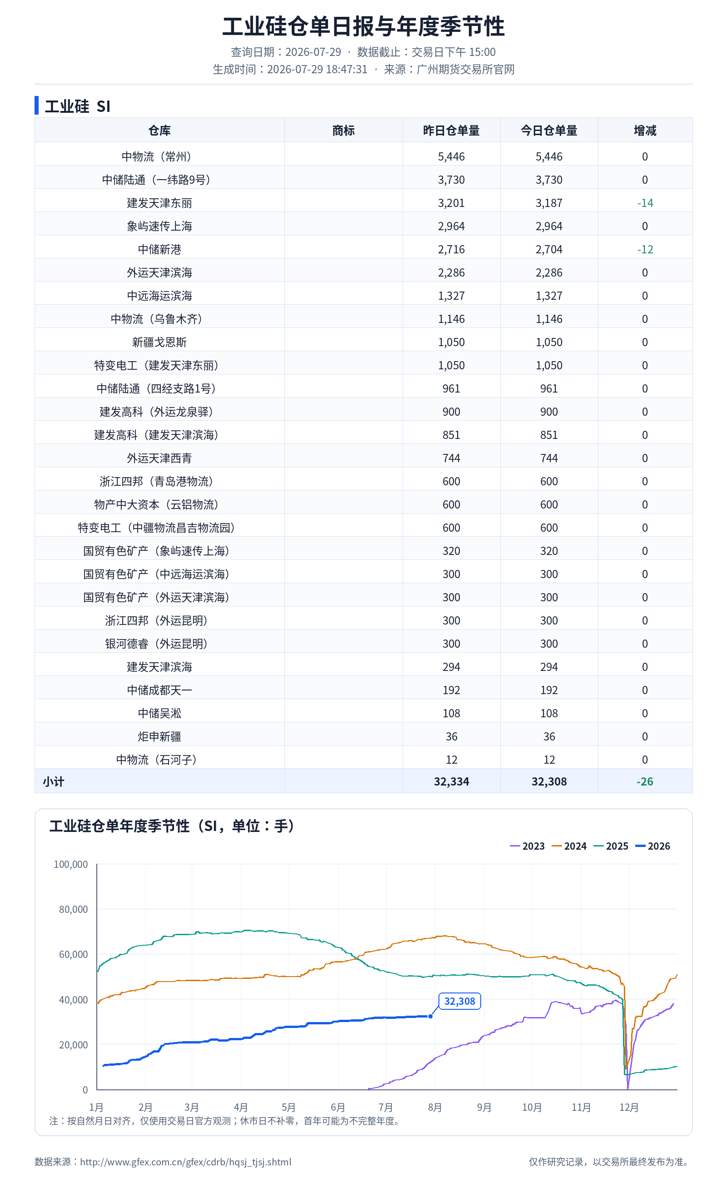
Task: Toggle the 2023 series in chart legend
Action: pos(527,846)
